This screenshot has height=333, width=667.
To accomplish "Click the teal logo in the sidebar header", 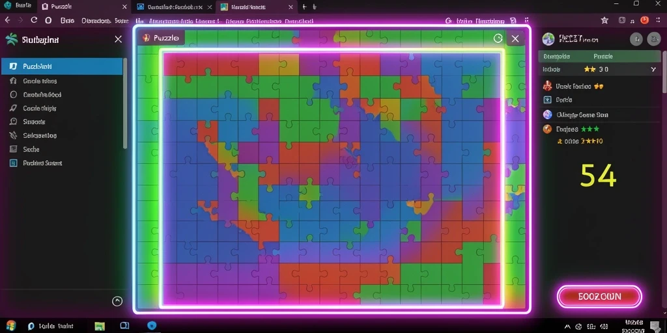I will click(x=10, y=40).
